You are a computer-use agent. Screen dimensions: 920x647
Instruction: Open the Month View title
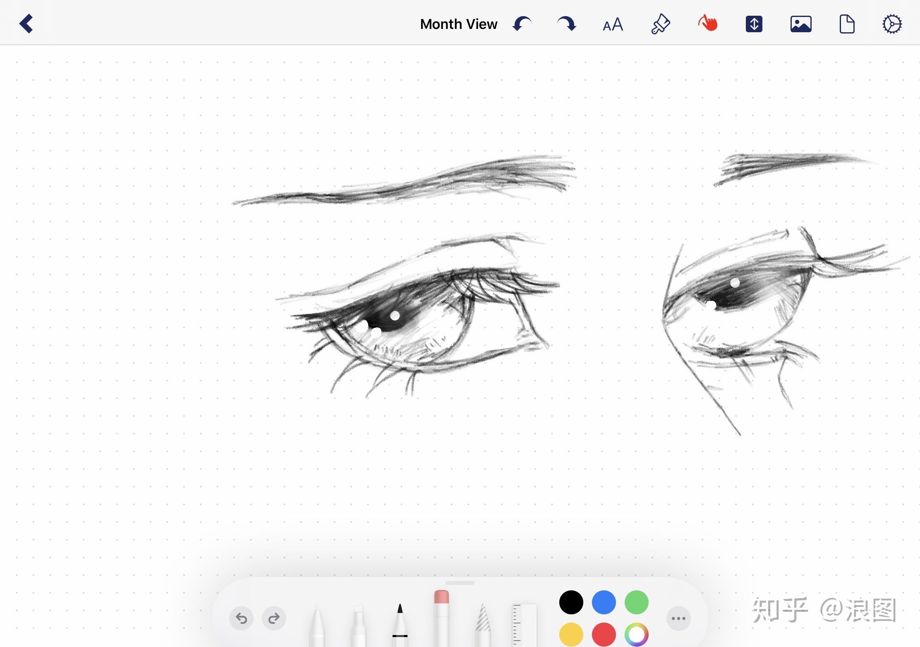coord(458,24)
